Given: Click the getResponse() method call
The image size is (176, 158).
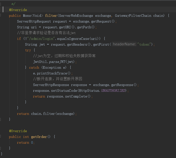Looking at the screenshot, I should click(x=124, y=85).
